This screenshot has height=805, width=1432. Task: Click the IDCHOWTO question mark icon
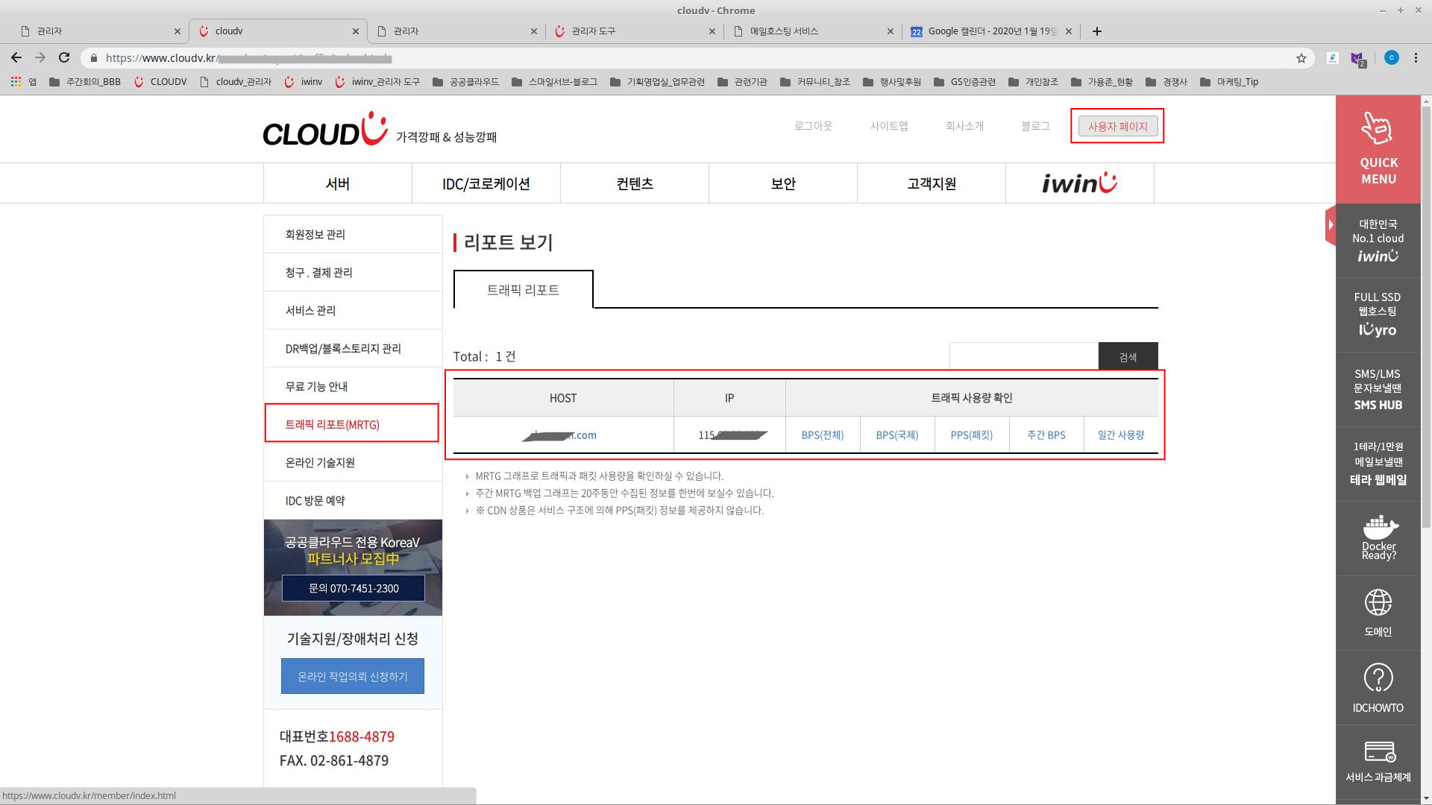tap(1378, 678)
